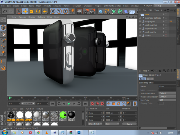Open the deformer objects icon
The width and height of the screenshot is (180, 135).
126,11
